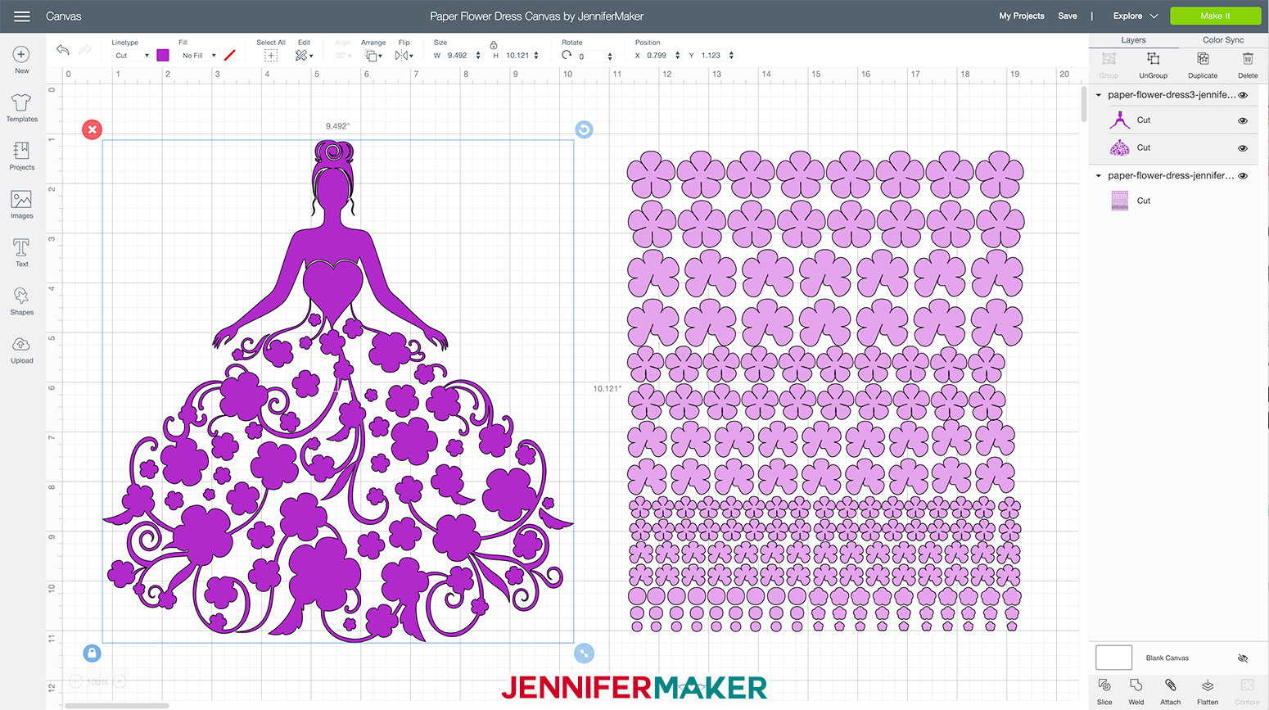Open the Edit dropdown

(305, 56)
